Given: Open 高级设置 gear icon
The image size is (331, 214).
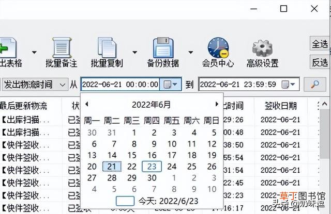Looking at the screenshot, I should tap(262, 48).
